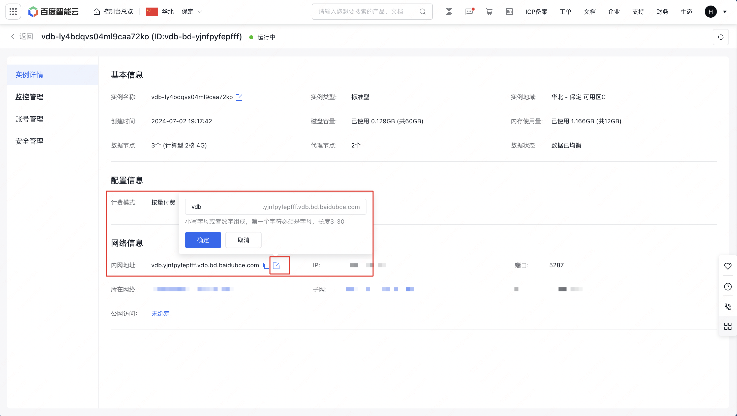Open the 文档 menu
The height and width of the screenshot is (416, 737).
pyautogui.click(x=590, y=12)
